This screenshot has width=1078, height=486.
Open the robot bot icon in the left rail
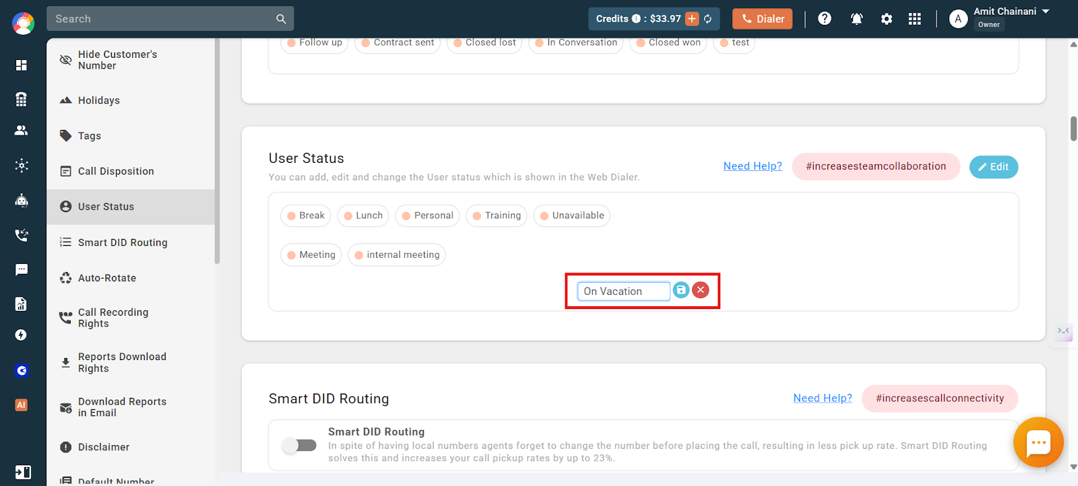[x=22, y=200]
